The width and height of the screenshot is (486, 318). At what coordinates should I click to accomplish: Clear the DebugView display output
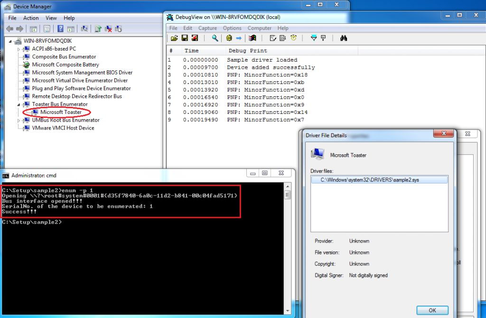click(x=196, y=38)
